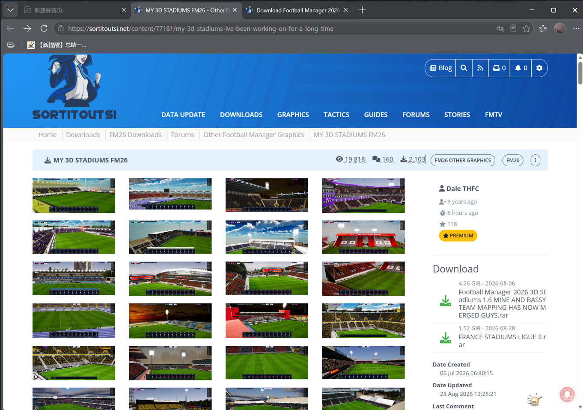Open the inbox messages icon
This screenshot has width=583, height=410.
(499, 68)
